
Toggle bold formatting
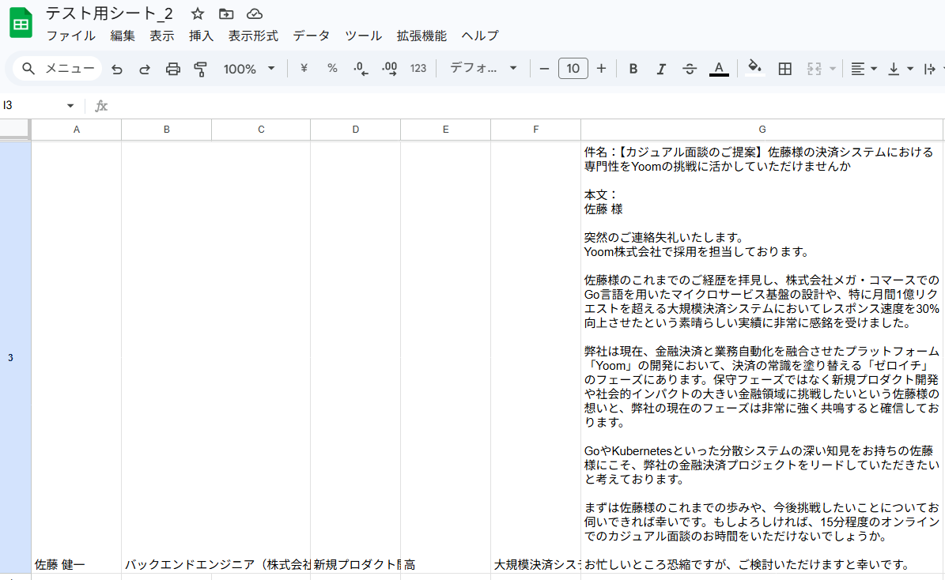[633, 69]
